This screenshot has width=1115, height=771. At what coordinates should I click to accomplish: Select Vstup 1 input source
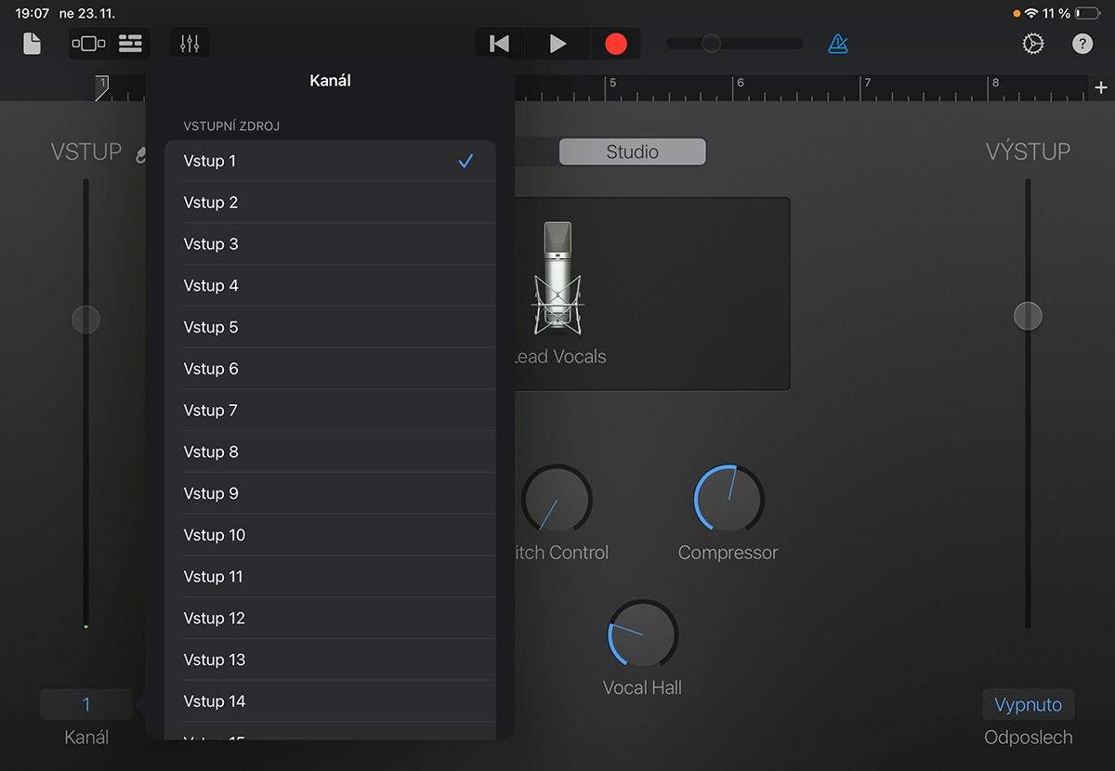[x=330, y=161]
